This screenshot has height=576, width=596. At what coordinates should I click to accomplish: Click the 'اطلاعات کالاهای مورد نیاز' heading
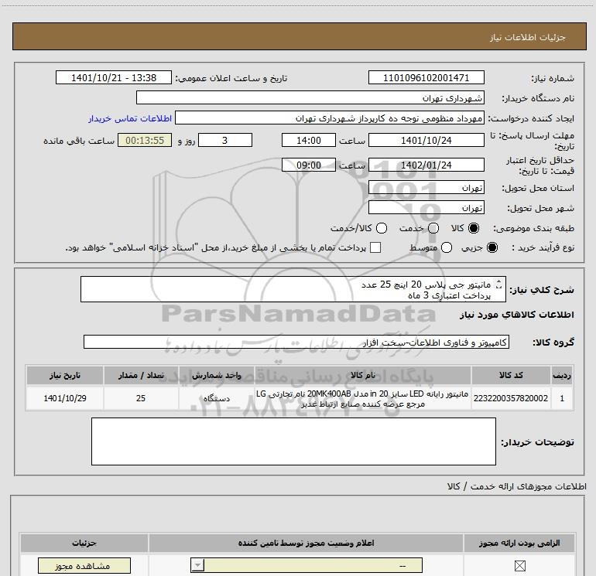point(516,315)
